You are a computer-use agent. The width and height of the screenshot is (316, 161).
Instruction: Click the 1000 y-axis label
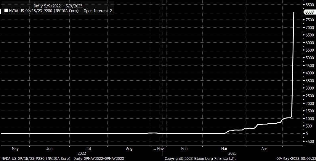click(x=309, y=119)
